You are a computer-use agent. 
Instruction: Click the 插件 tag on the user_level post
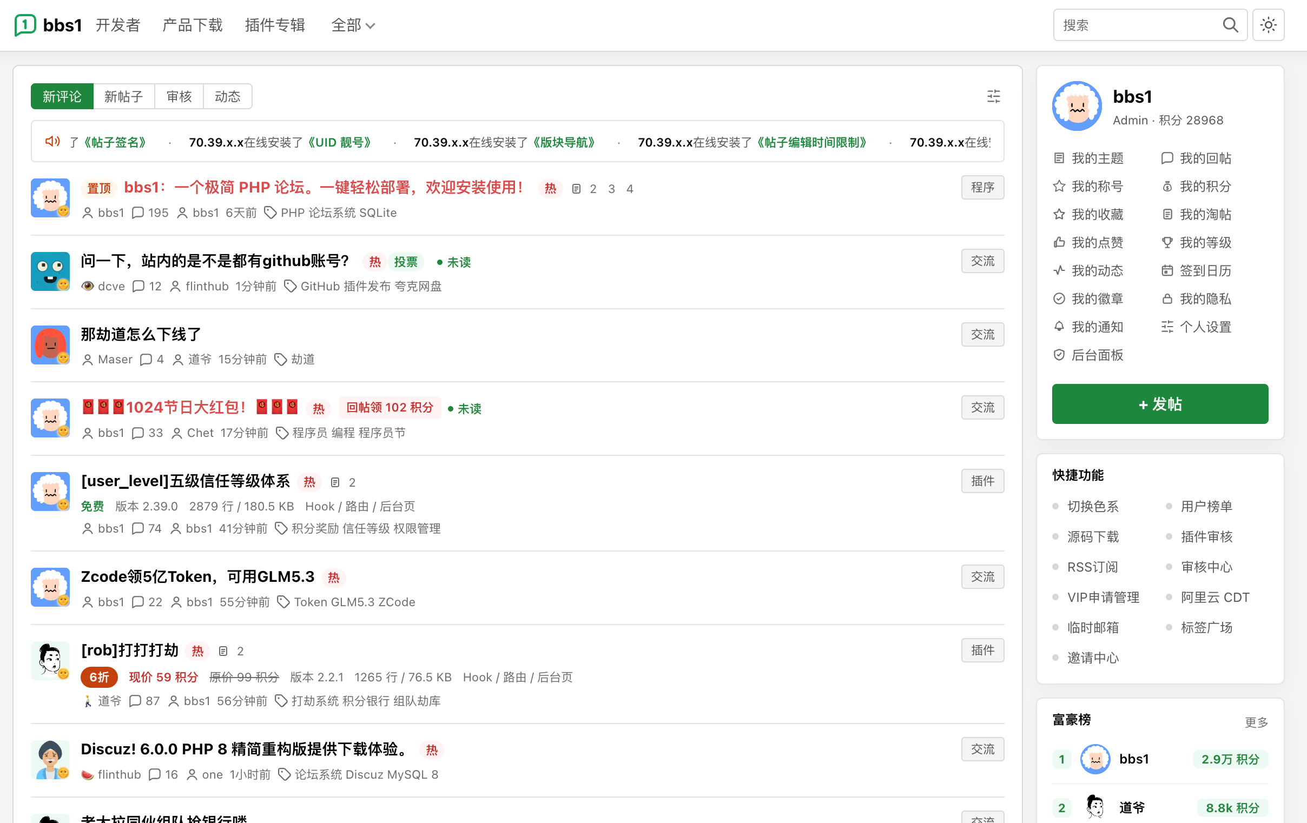[x=982, y=481]
